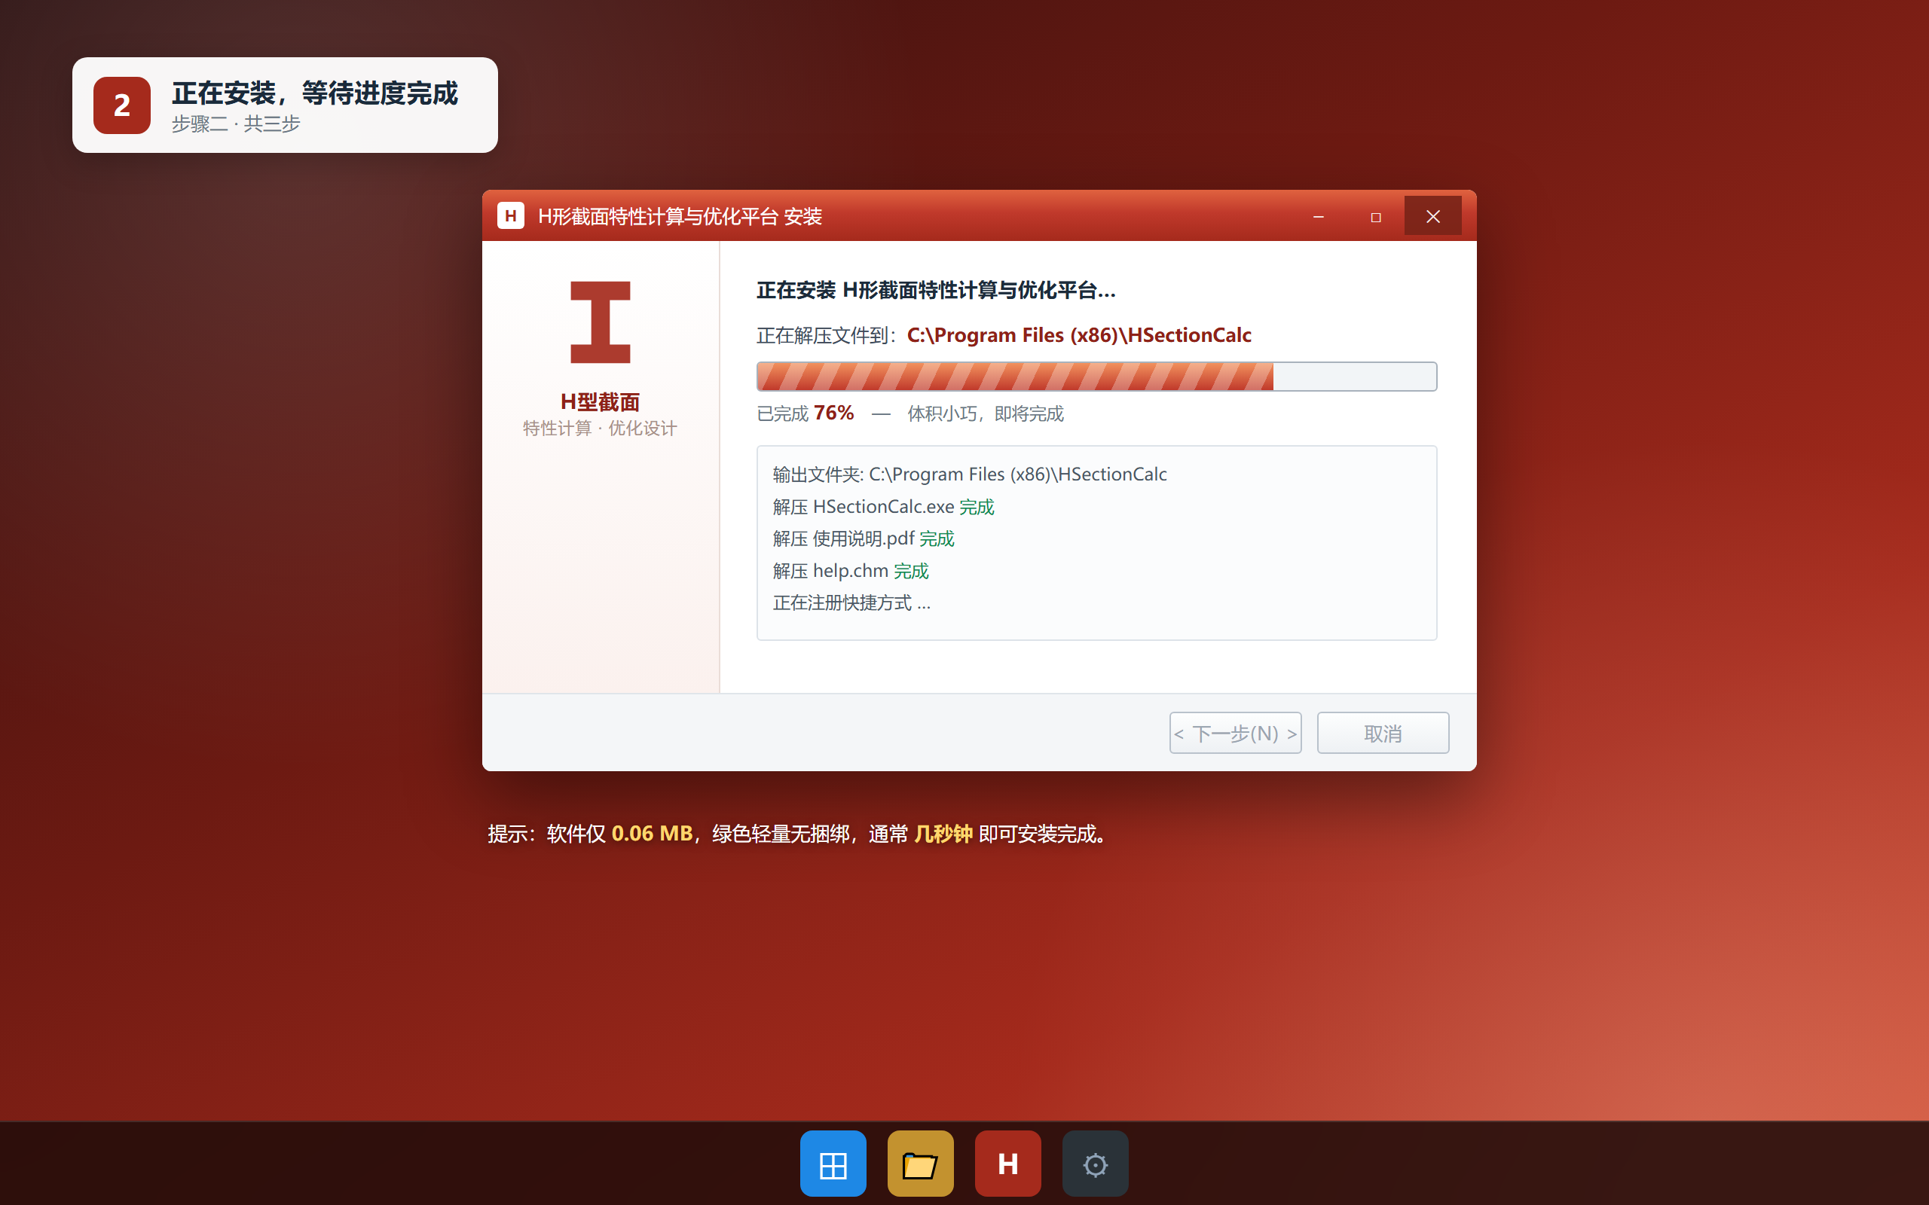Screen dimensions: 1929x1205
Task: Click the 步骤二 · 共三步 subtitle
Action: coord(236,124)
